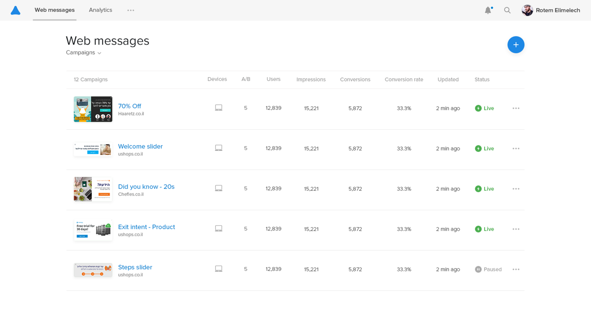Click the Welcome slider campaign thumbnail

(93, 149)
